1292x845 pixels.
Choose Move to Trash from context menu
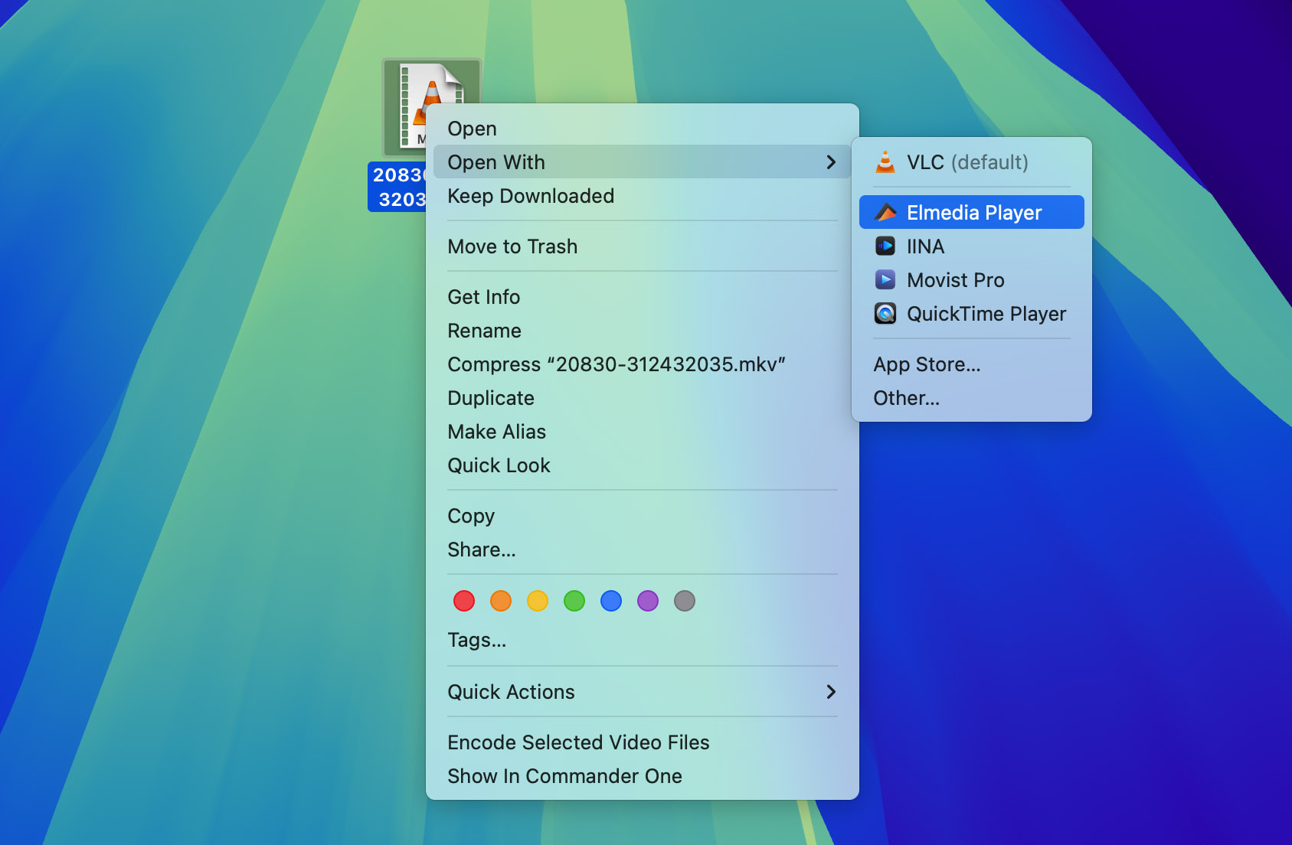512,246
